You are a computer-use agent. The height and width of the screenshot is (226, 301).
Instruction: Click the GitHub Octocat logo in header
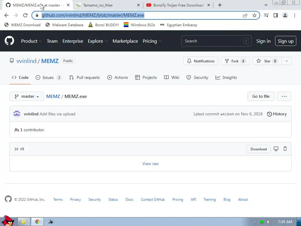coord(9,41)
